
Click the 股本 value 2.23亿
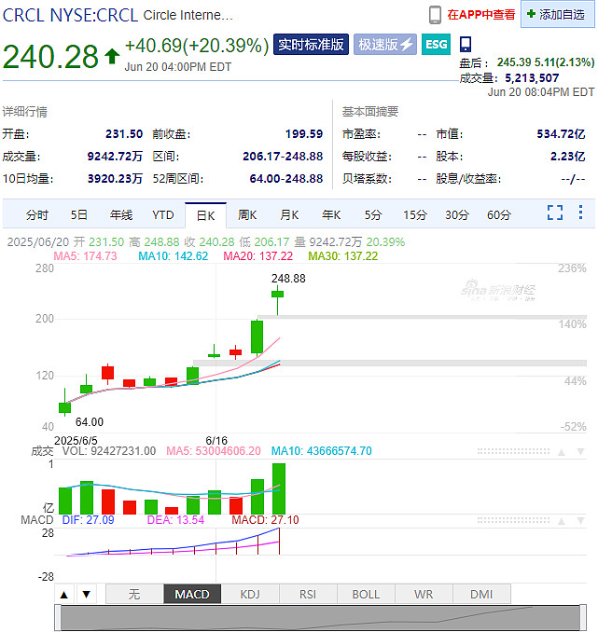click(568, 157)
